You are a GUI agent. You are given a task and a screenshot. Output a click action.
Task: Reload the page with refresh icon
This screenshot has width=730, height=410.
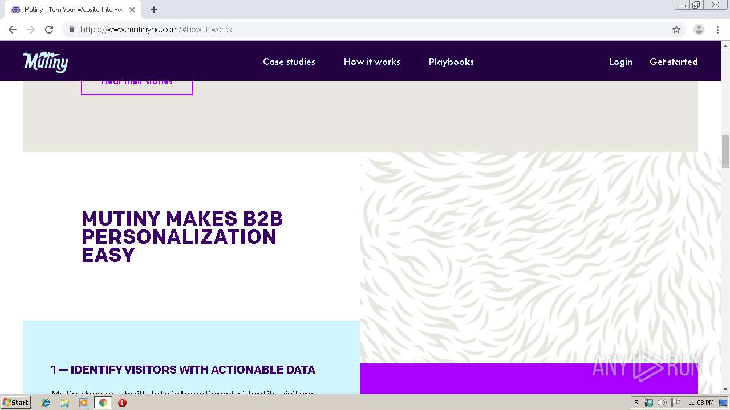click(x=49, y=30)
